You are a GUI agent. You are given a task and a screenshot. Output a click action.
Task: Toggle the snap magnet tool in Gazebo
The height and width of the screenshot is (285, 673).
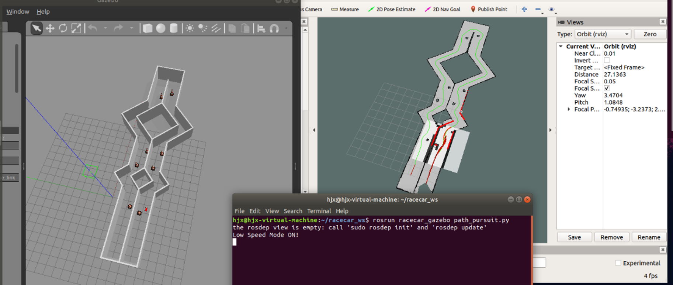pos(274,28)
